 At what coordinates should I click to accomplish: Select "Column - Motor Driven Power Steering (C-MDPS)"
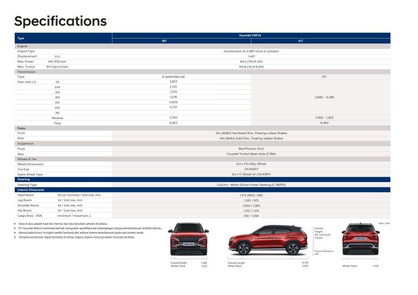[251, 185]
